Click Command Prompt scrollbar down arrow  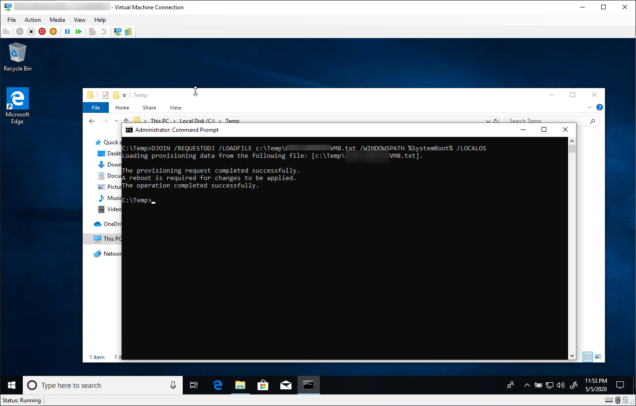572,356
